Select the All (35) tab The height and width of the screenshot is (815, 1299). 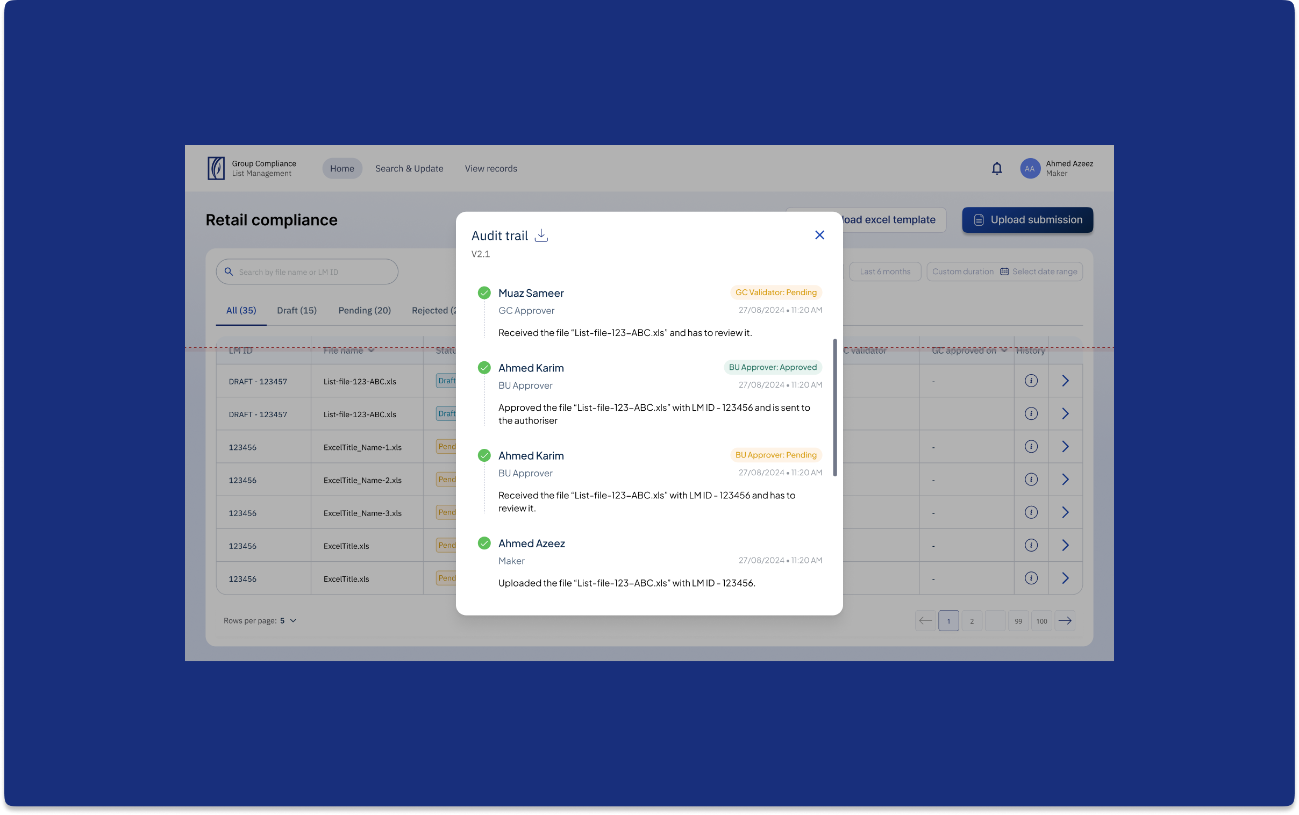[x=241, y=311]
